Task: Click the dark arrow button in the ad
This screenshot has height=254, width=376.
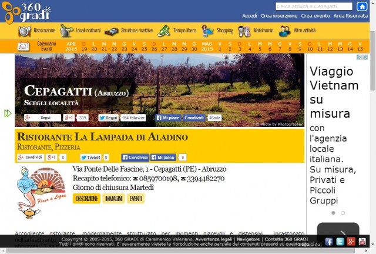Action: 338,229
